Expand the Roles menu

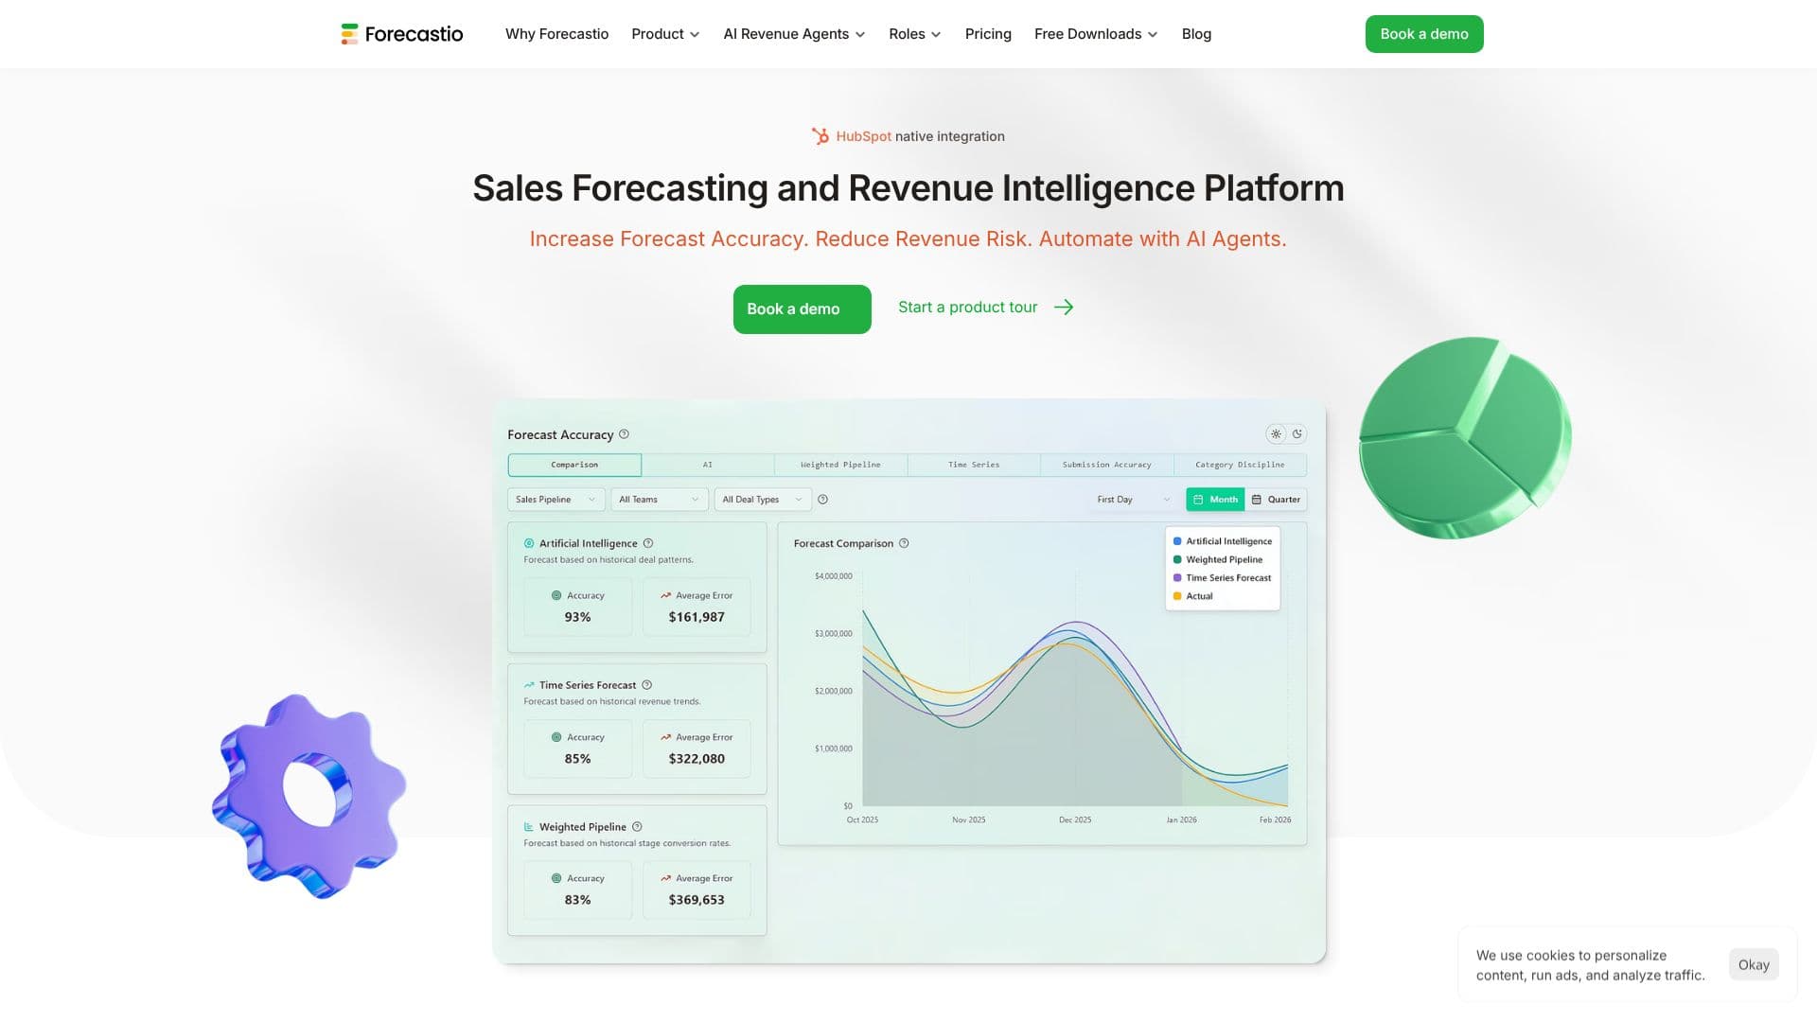[915, 34]
